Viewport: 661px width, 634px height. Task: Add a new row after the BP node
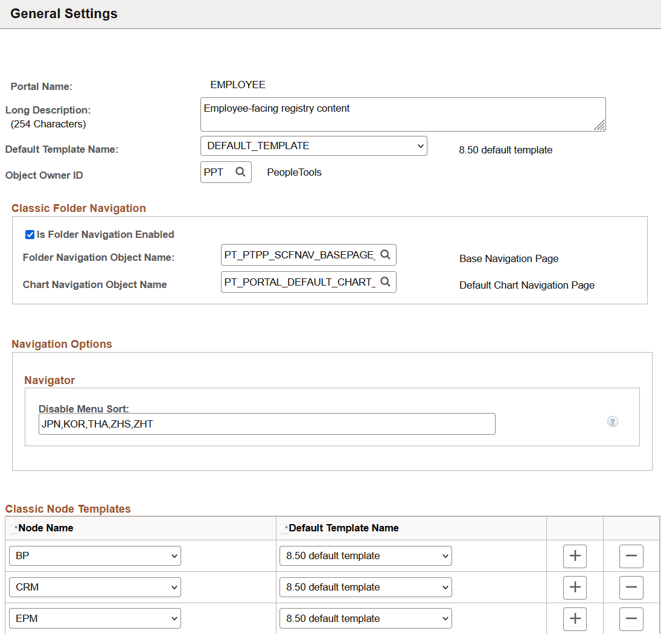pos(575,556)
